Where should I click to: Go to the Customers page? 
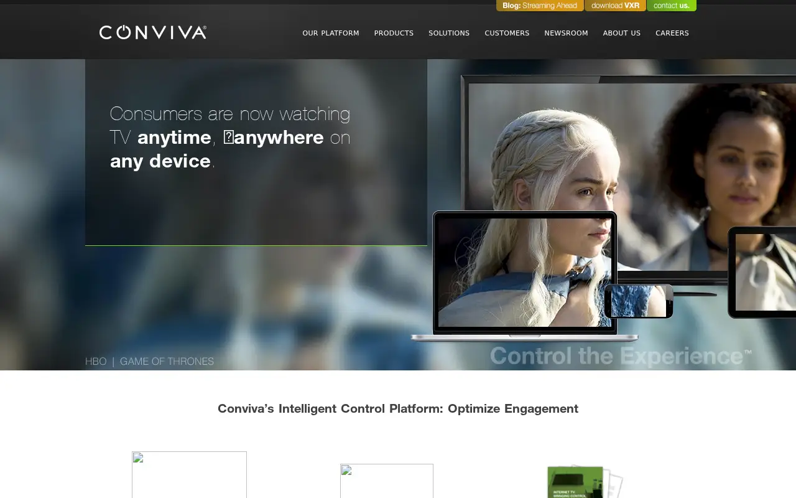(507, 33)
